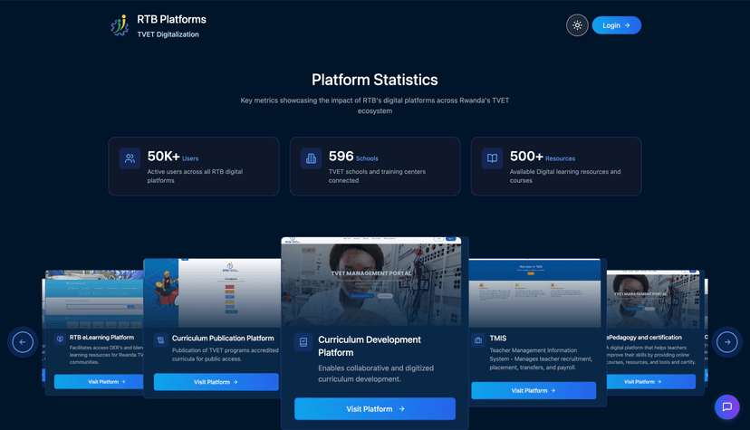
Task: Click the RTB eLearning Platform icon
Action: pyautogui.click(x=60, y=339)
